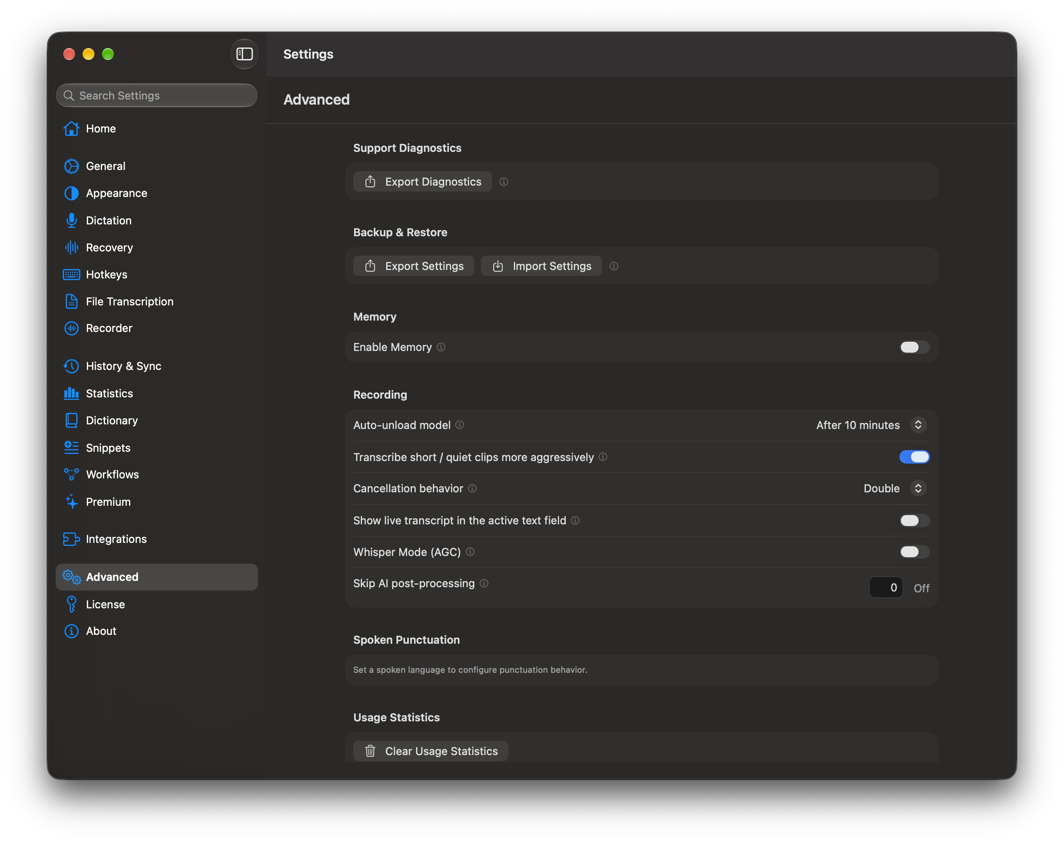
Task: Click the Dictionary book icon
Action: (x=71, y=421)
